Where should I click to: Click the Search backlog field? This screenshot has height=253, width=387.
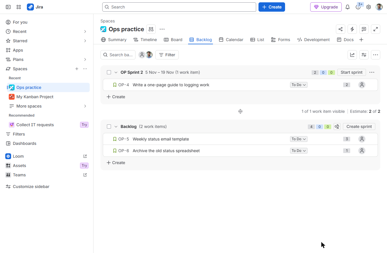pos(118,55)
